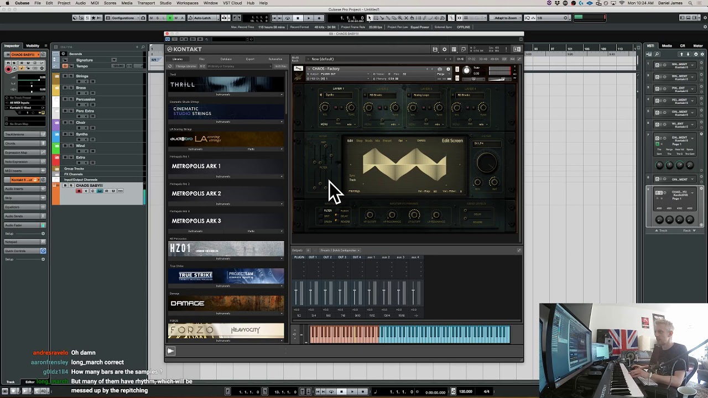Click Edit Screen in CHAOS display
Viewport: 708px width, 398px height.
[x=452, y=141]
